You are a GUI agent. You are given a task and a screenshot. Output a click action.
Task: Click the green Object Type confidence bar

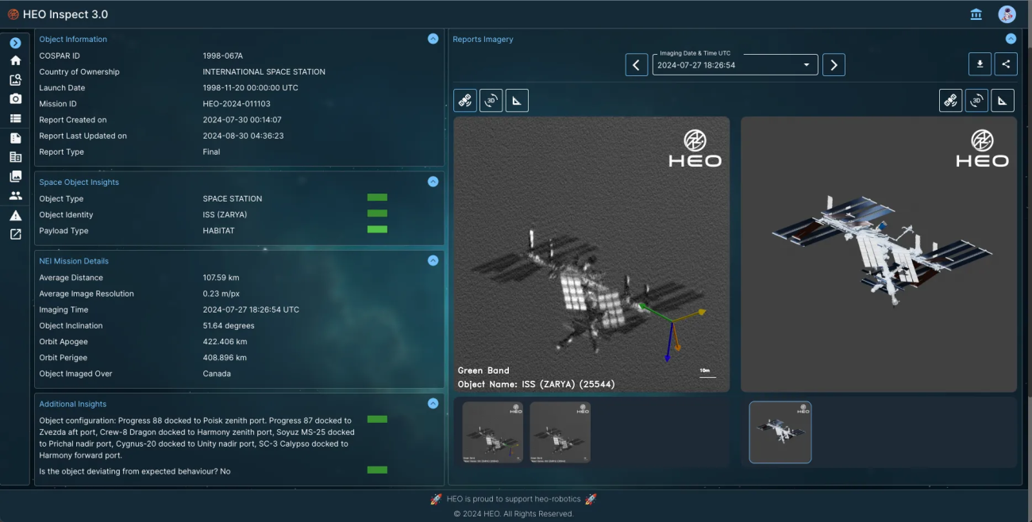click(377, 198)
